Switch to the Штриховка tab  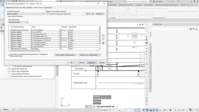click(48, 7)
